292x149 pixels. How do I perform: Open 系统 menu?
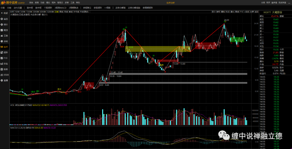(x=31, y=3)
